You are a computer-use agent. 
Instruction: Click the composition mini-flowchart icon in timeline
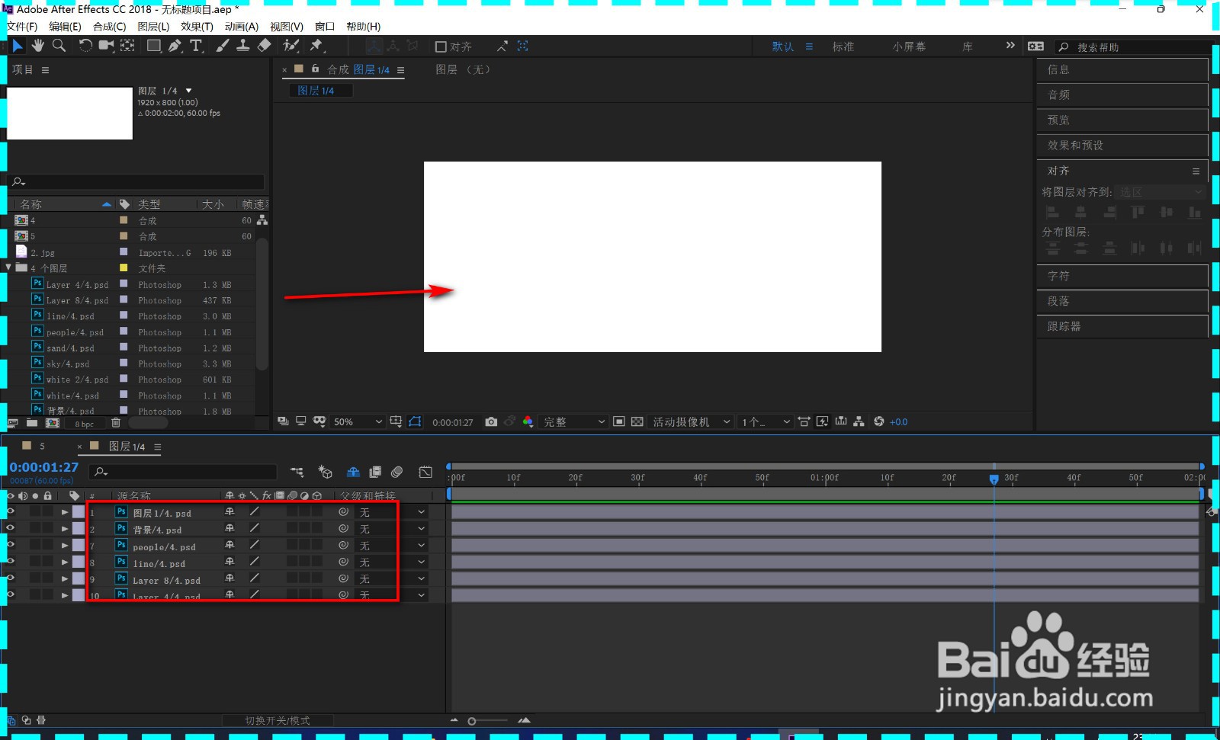(x=297, y=473)
